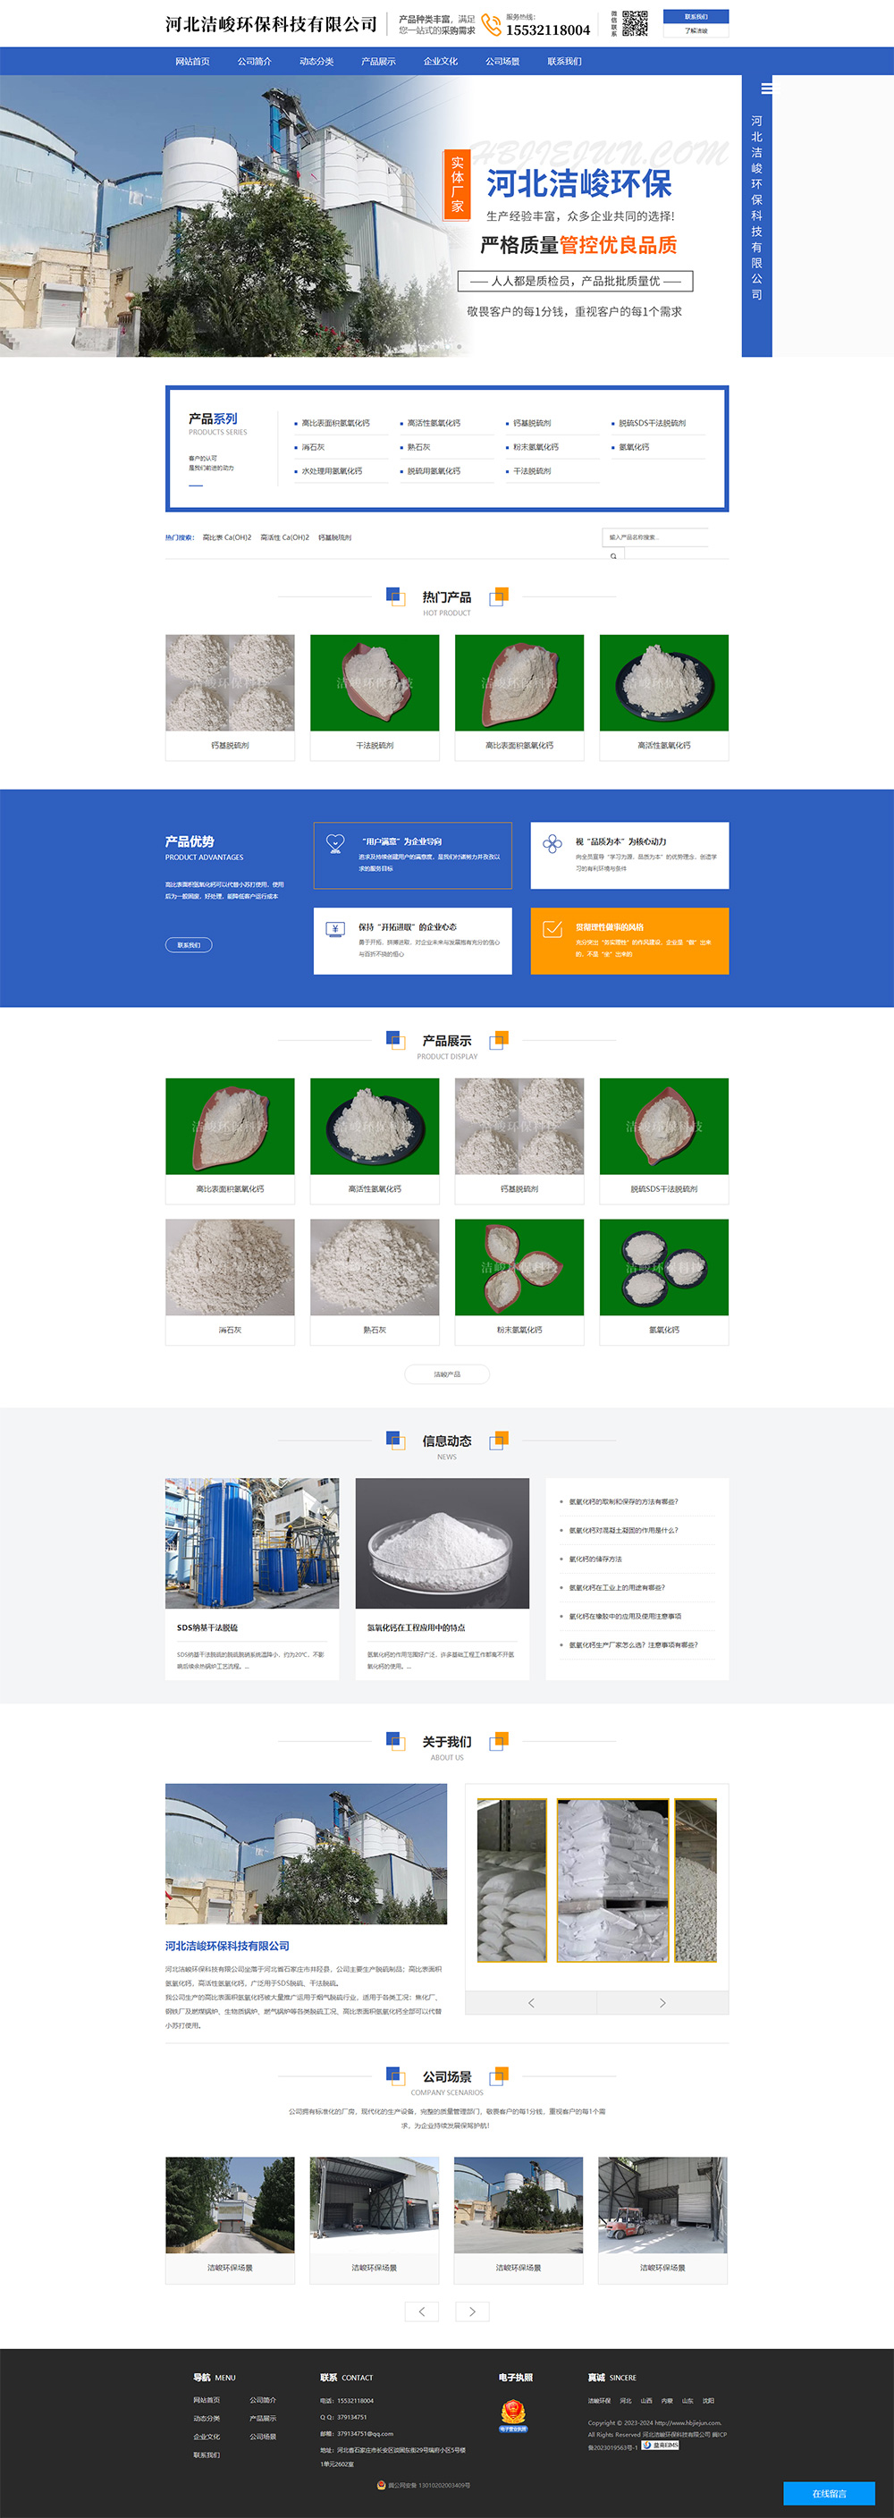Screen dimensions: 894x2518
Task: Click the 冀公网安备 13010202003409号 link
Action: (429, 2485)
